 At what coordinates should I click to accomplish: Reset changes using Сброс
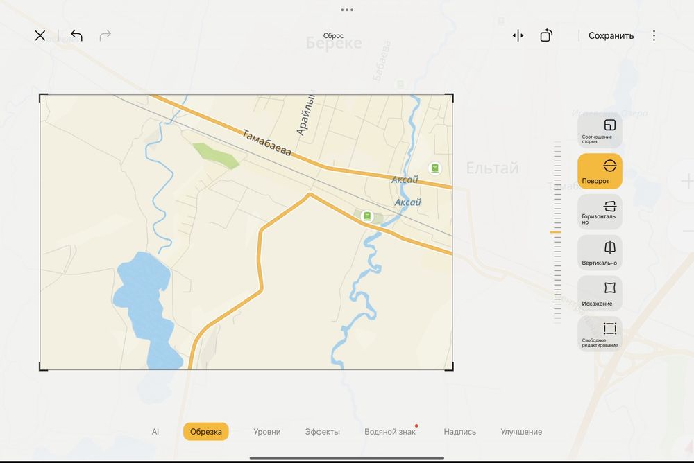pyautogui.click(x=333, y=36)
